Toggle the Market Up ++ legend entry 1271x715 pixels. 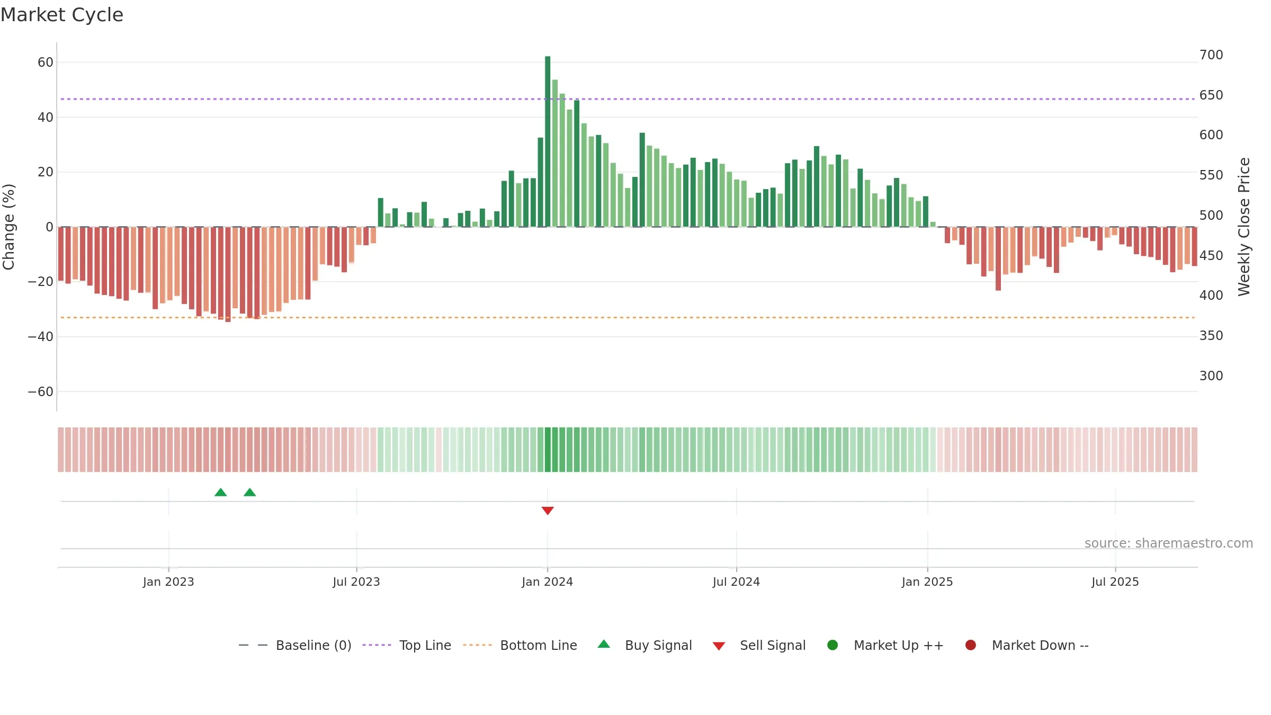pos(885,645)
